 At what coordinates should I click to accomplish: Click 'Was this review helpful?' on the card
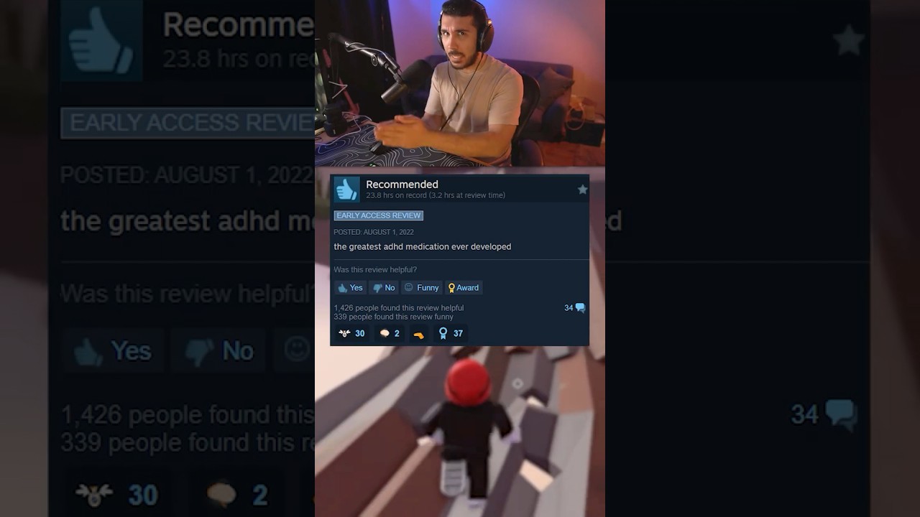click(x=375, y=270)
